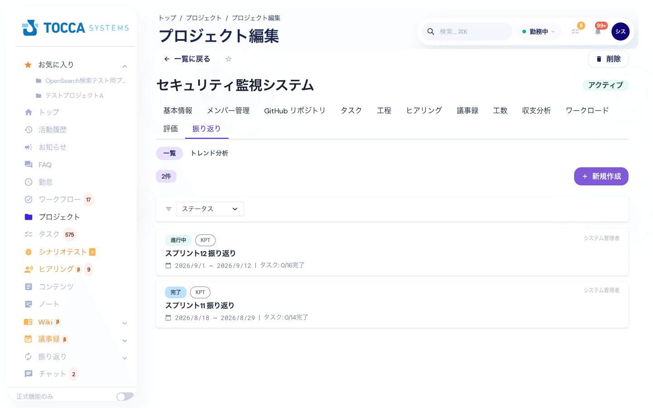Expand the Wiki sidebar chevron
This screenshot has width=653, height=408.
click(125, 323)
